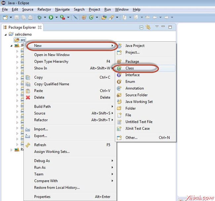
Task: Collapse the JRE library tree node
Action: [x=11, y=46]
